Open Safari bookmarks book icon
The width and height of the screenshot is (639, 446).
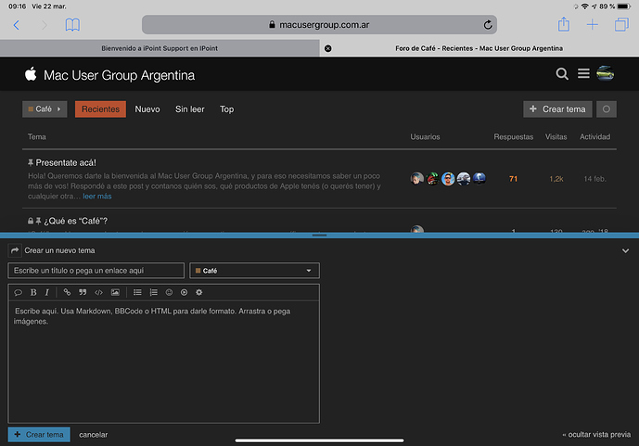tap(72, 25)
